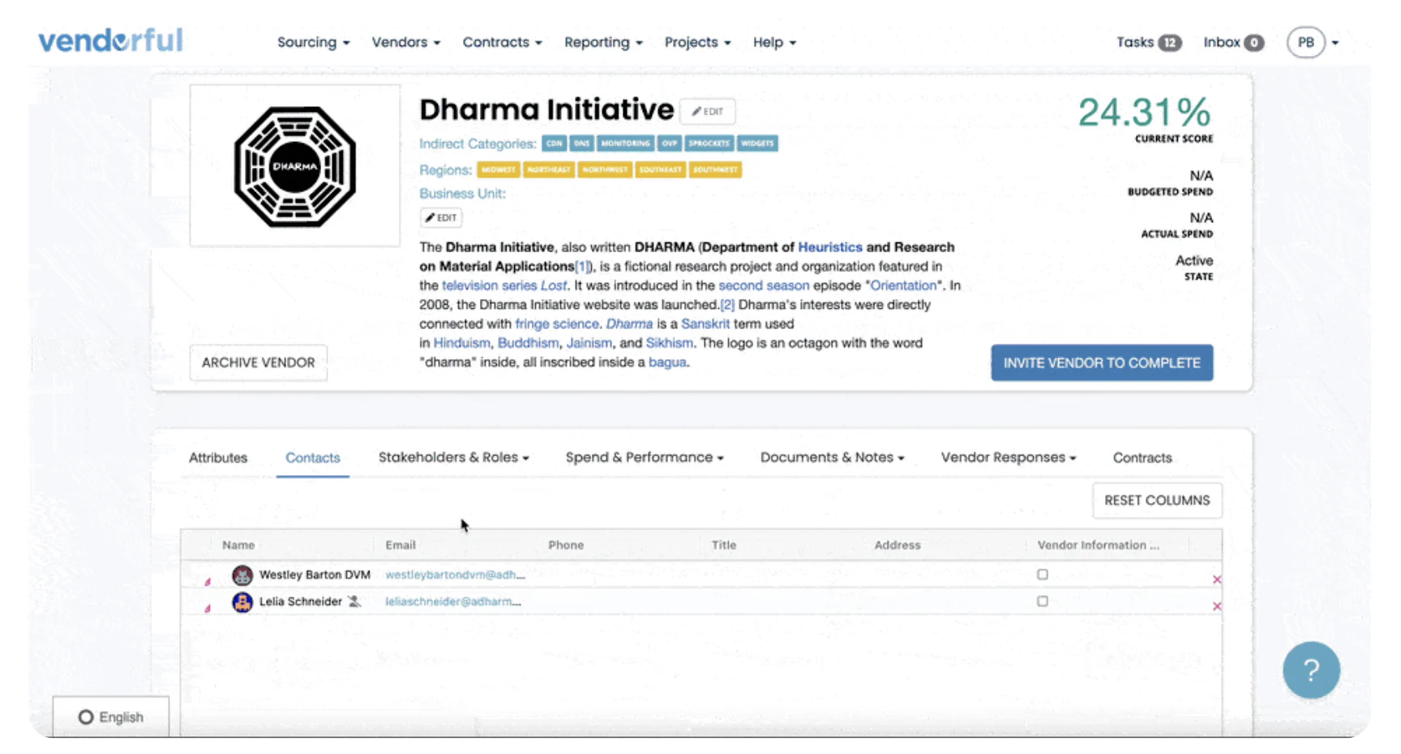Image resolution: width=1401 pixels, height=754 pixels.
Task: Click the NORTHEAST region tag
Action: 549,169
